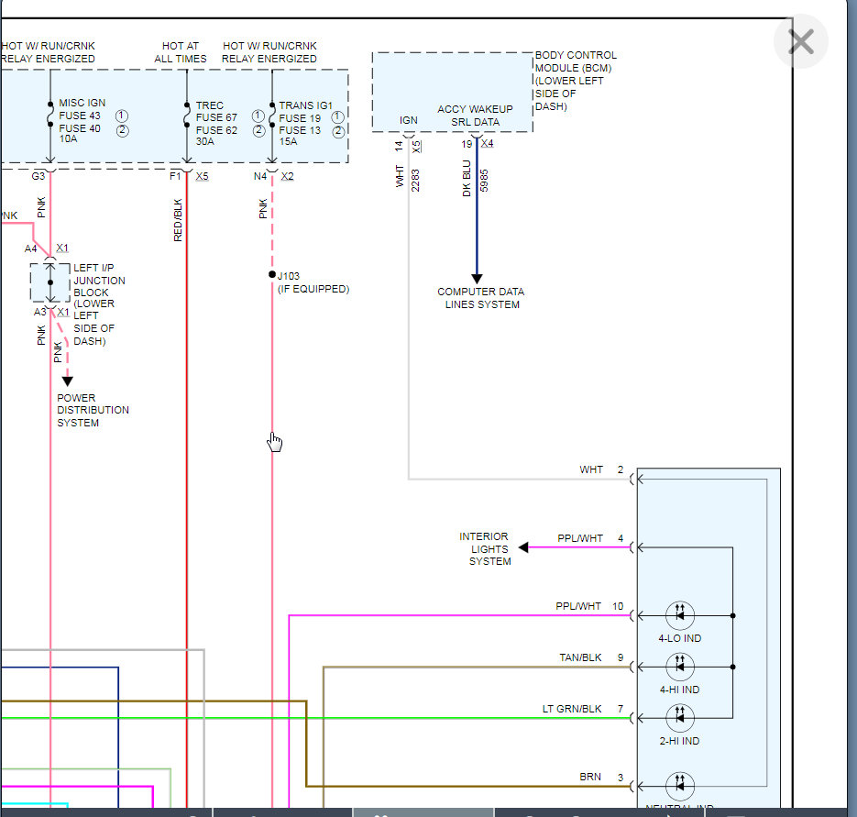Click the 'MISC IGN' fuse label

click(82, 103)
